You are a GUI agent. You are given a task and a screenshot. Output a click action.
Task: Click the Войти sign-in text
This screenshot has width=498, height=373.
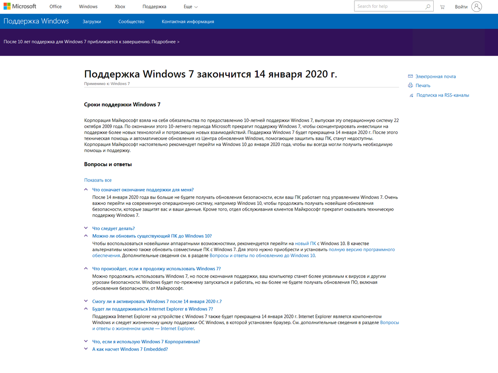point(461,7)
